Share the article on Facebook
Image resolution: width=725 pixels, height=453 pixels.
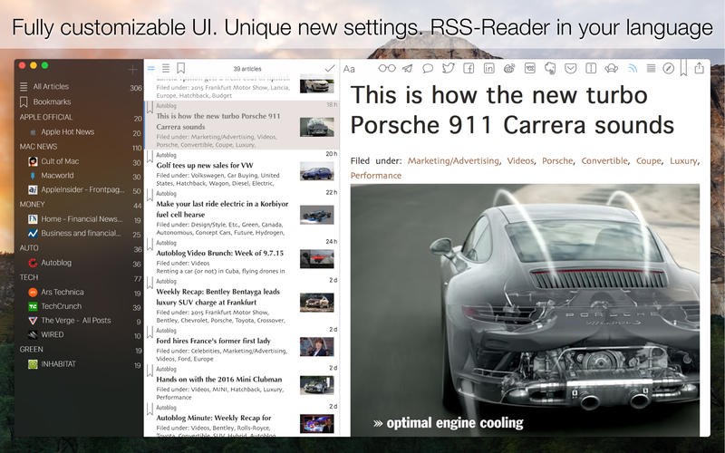point(469,69)
